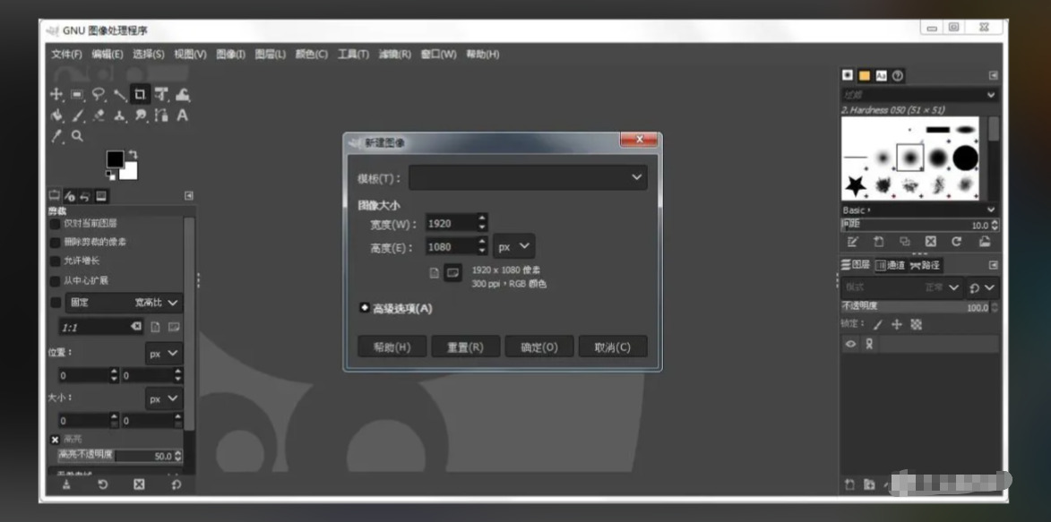The width and height of the screenshot is (1051, 522).
Task: Select the Paintbrush tool
Action: 78,116
